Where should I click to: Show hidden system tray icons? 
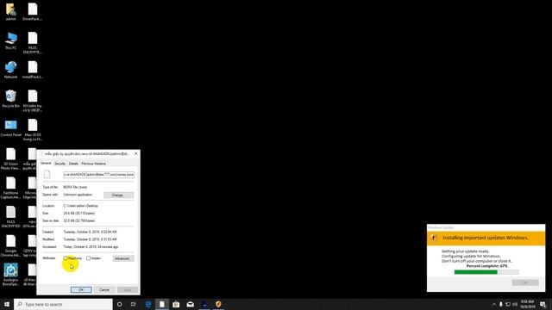[x=494, y=304]
